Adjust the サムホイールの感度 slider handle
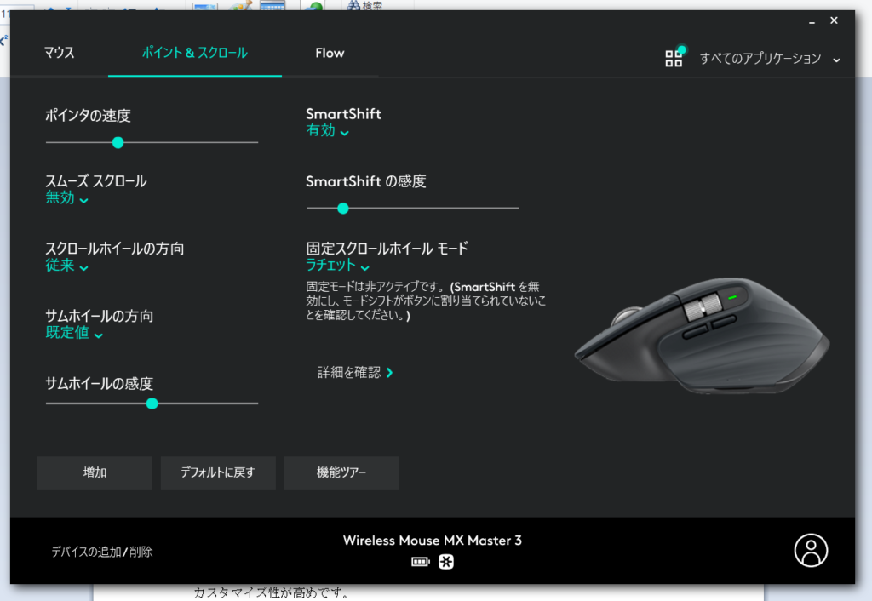The width and height of the screenshot is (872, 601). (x=152, y=404)
